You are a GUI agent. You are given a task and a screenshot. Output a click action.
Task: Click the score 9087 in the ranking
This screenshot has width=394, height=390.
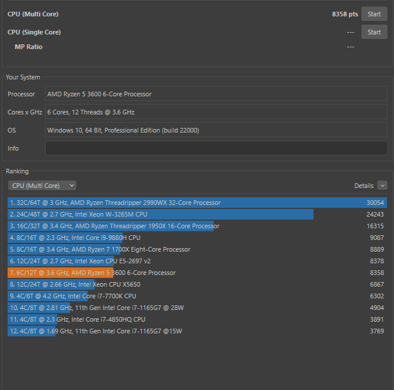coord(377,238)
